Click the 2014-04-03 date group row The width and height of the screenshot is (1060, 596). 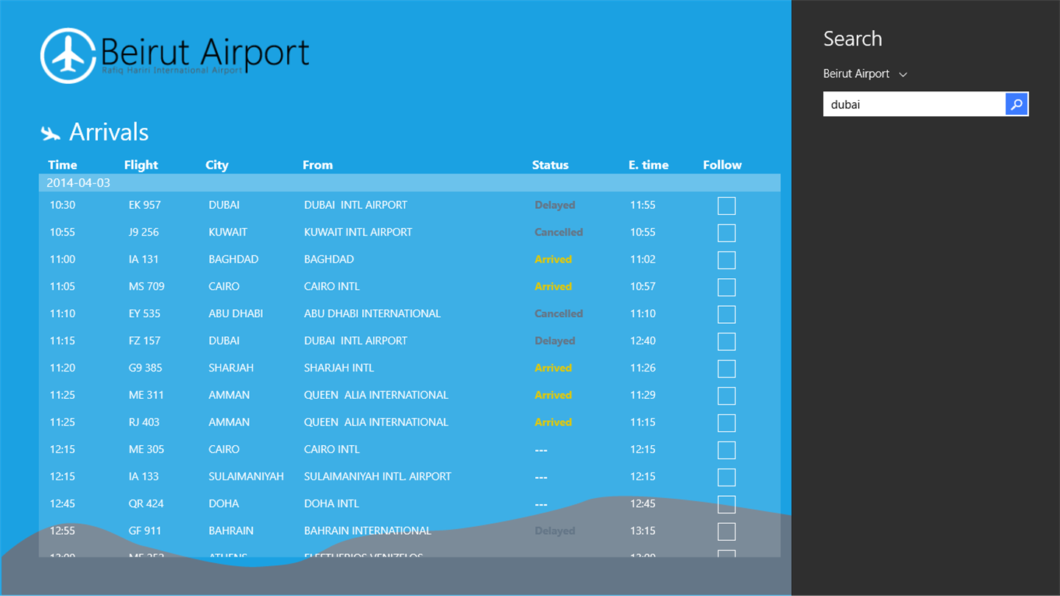tap(409, 182)
